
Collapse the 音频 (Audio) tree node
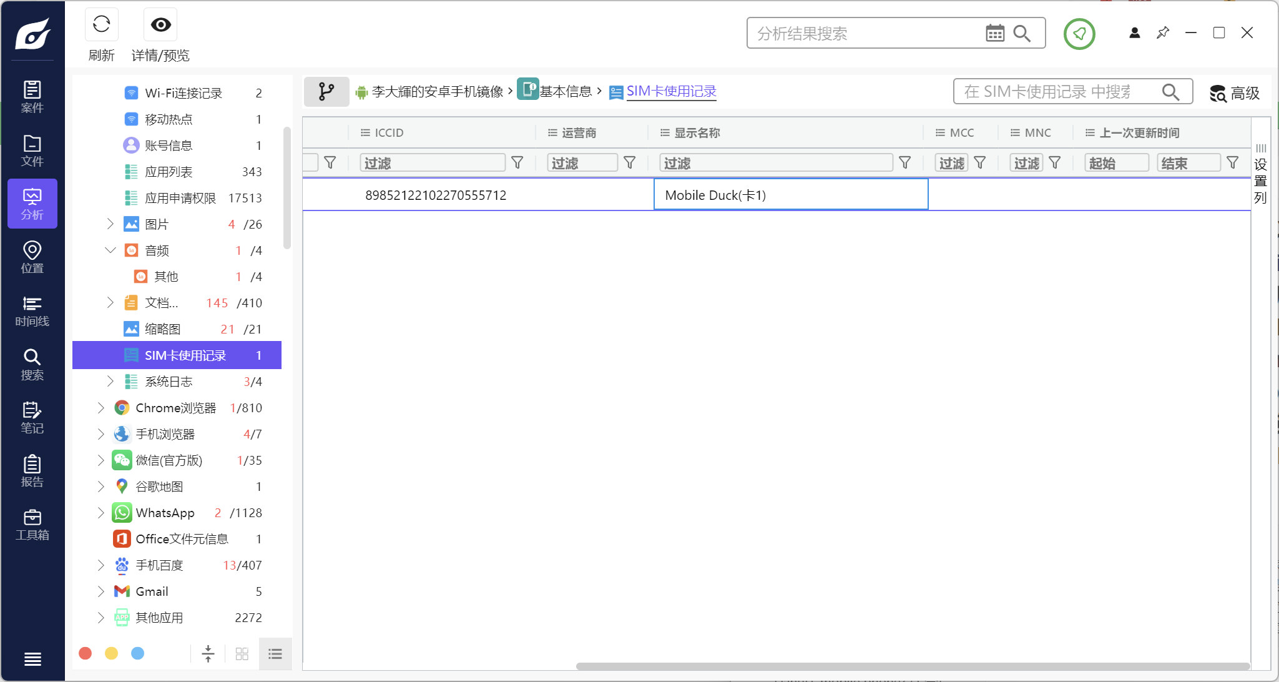[x=110, y=250]
